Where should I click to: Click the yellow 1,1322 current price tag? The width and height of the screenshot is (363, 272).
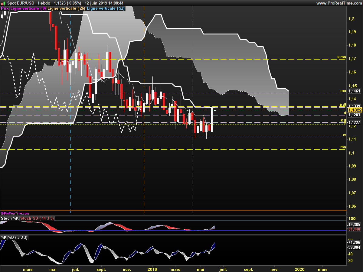tap(355, 110)
